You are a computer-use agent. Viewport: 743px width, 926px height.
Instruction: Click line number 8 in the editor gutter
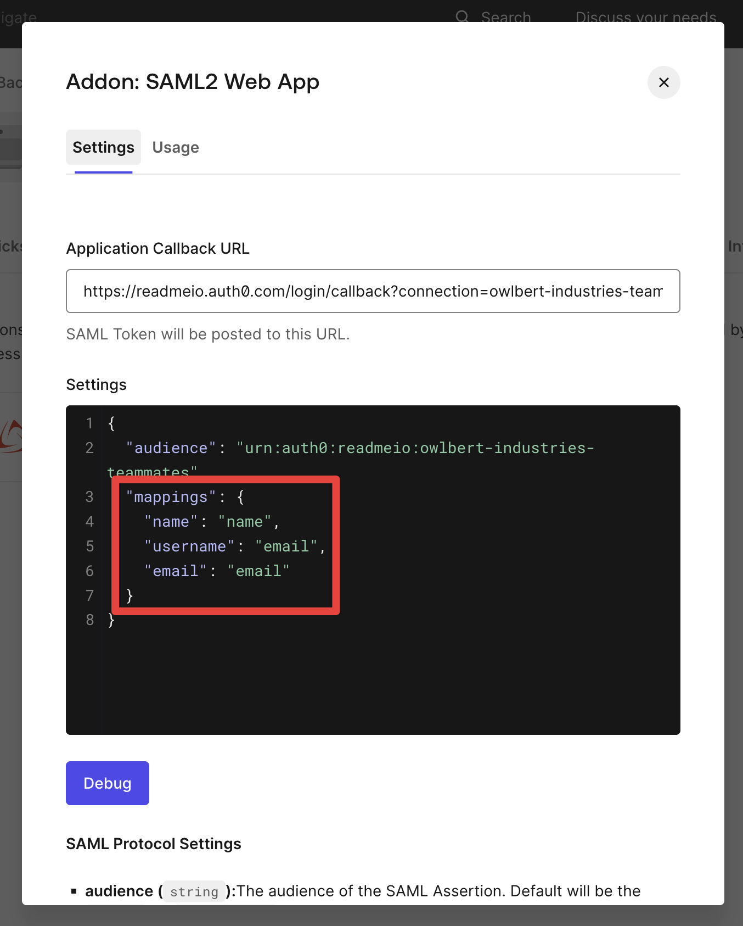[90, 620]
